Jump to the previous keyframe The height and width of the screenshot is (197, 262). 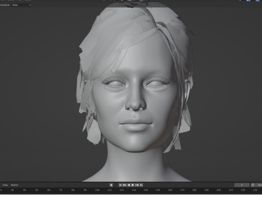124,185
